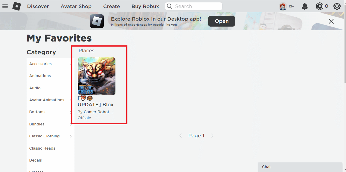Open the settings gear menu
This screenshot has width=346, height=172.
click(x=337, y=6)
